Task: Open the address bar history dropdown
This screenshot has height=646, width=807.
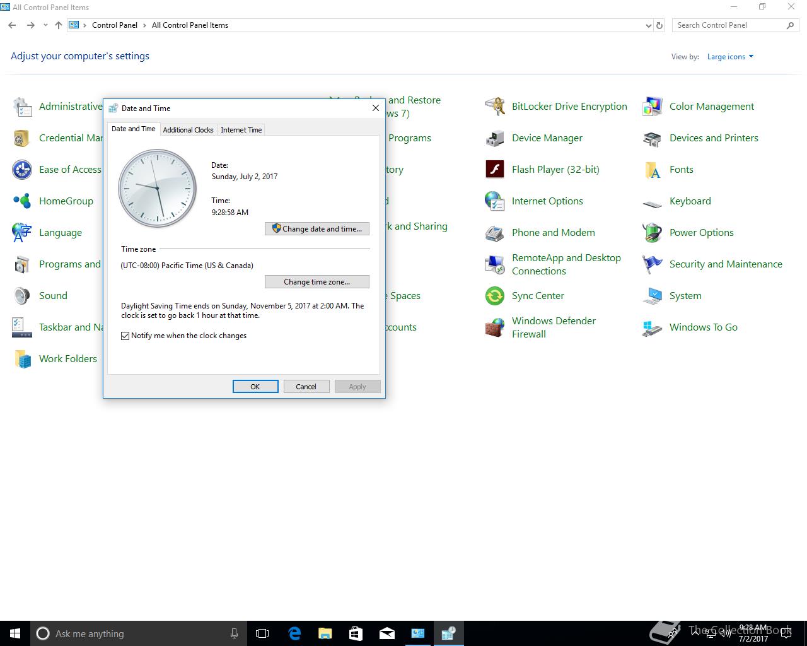Action: [x=648, y=26]
